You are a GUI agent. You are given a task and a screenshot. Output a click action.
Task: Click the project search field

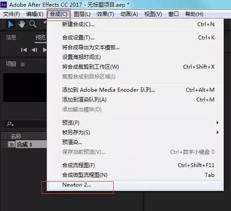(25, 124)
